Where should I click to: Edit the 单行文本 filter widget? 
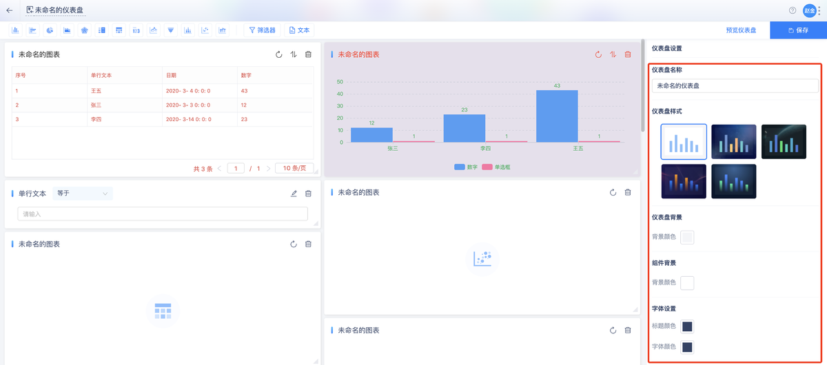tap(294, 194)
